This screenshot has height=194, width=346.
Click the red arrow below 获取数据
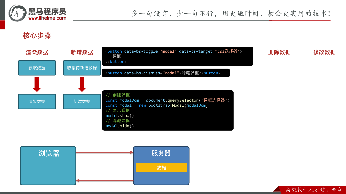[37, 85]
